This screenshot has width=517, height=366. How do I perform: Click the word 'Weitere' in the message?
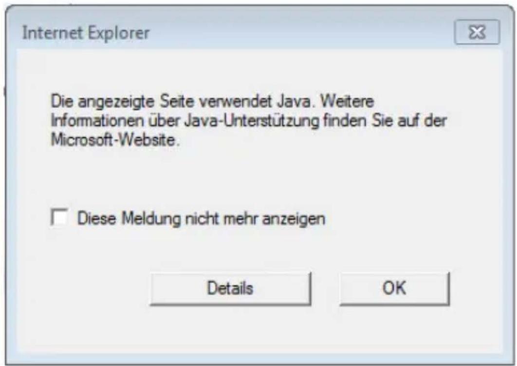[x=347, y=101]
